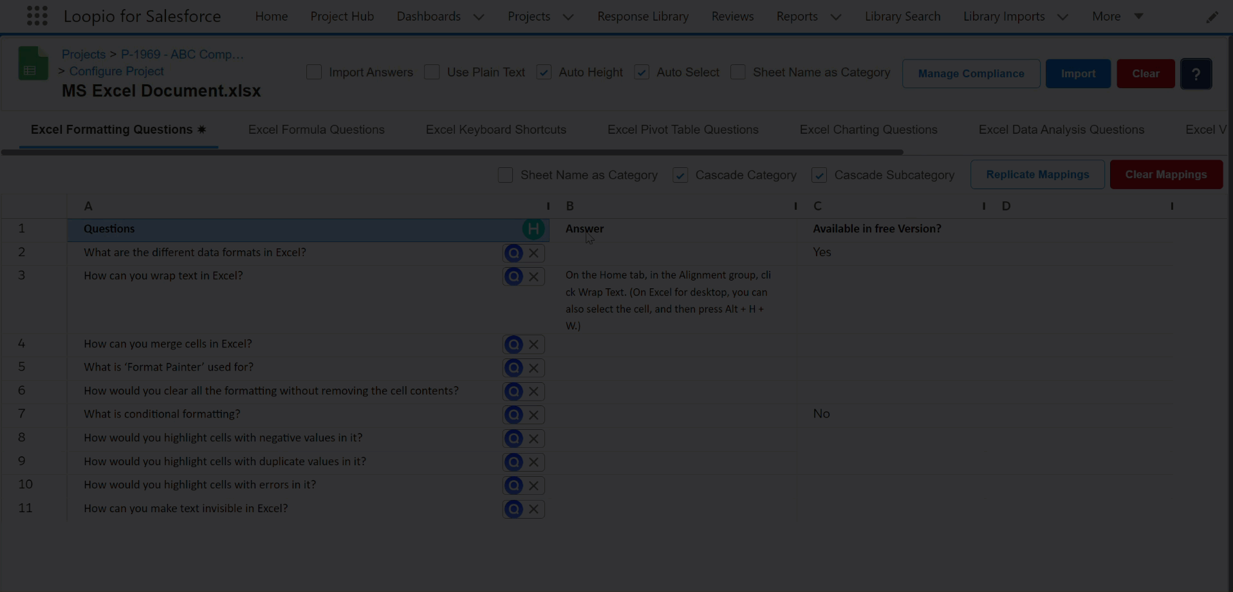The height and width of the screenshot is (592, 1233).
Task: Open the Configure Project breadcrumb link
Action: click(x=116, y=71)
